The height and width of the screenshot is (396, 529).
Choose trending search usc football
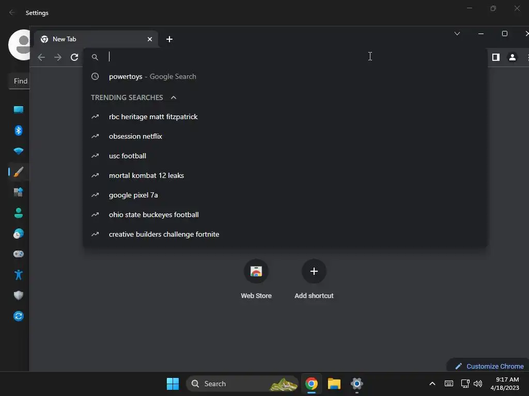tap(285, 156)
